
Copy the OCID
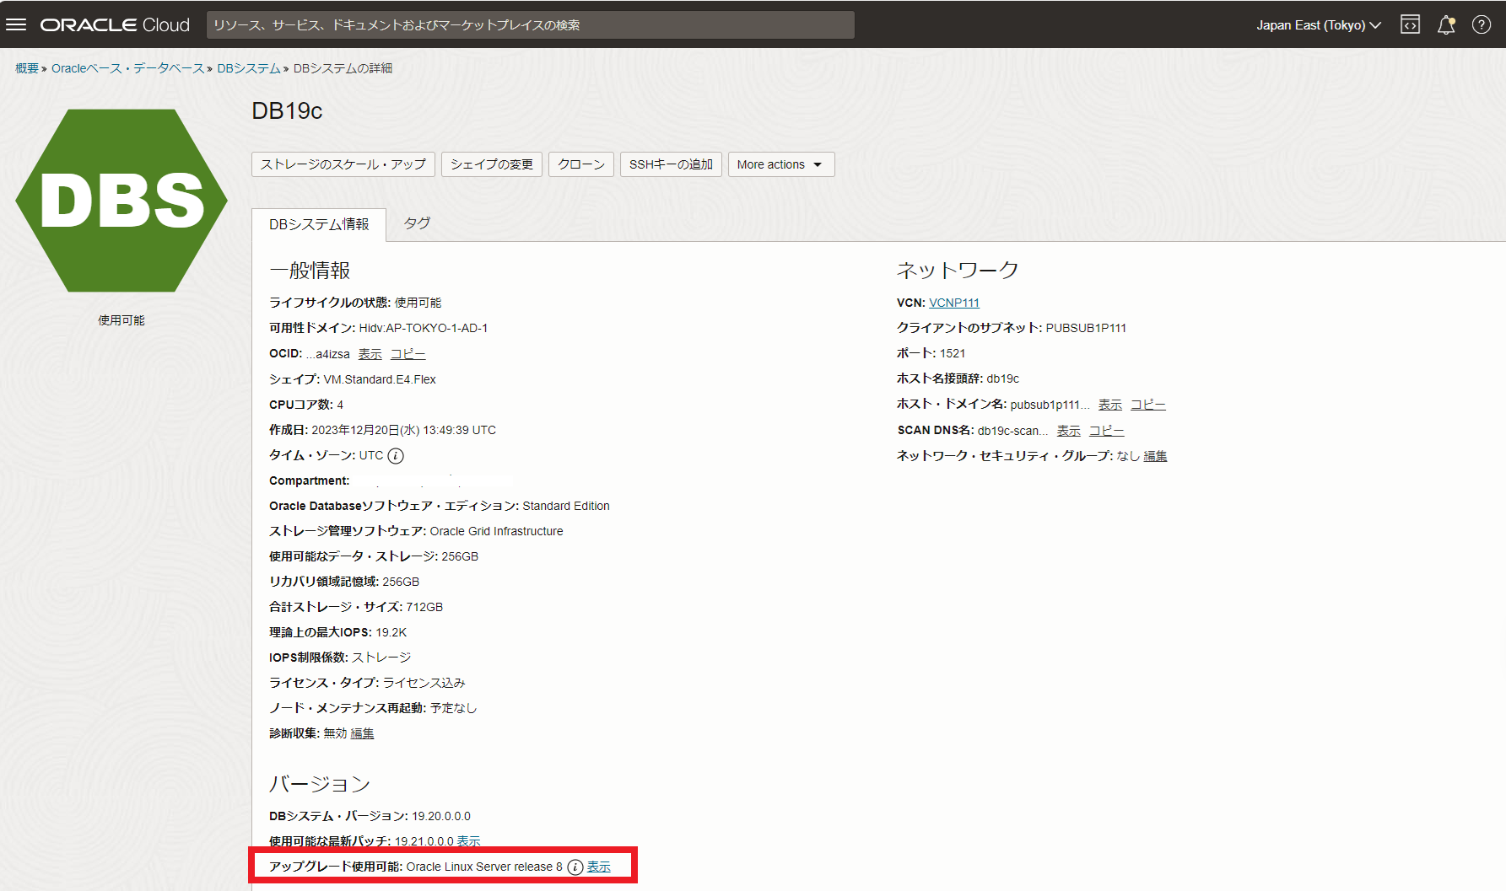[x=408, y=354]
